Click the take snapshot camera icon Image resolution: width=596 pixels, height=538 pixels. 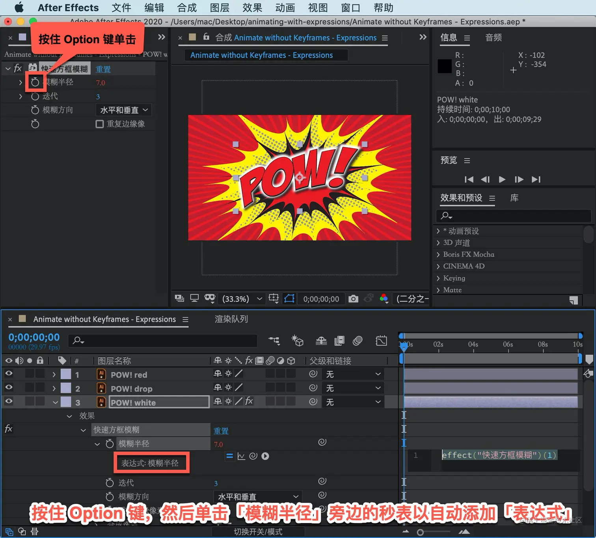354,299
